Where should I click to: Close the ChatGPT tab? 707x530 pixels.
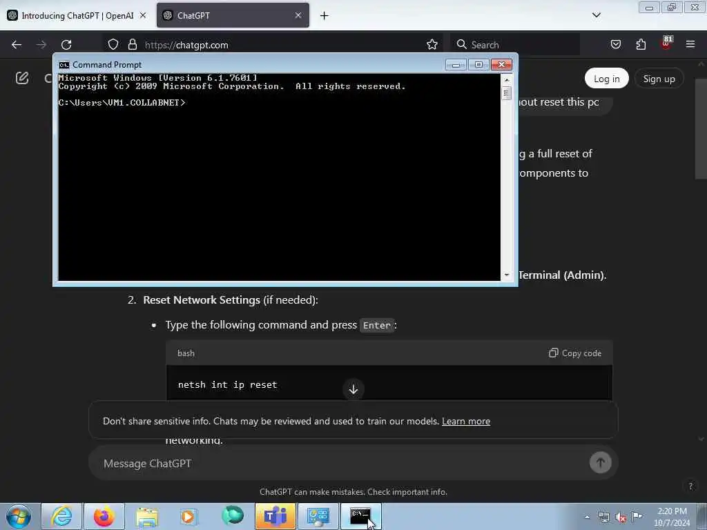click(298, 15)
